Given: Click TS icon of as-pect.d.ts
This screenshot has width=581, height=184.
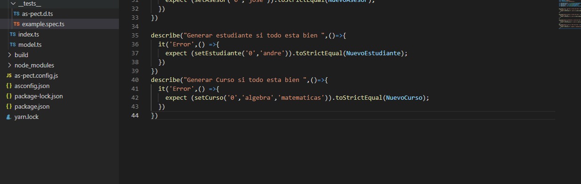Looking at the screenshot, I should coord(16,14).
